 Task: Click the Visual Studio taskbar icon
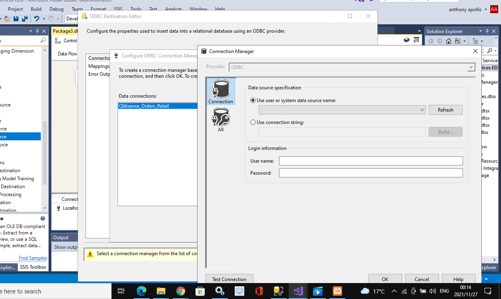[x=298, y=291]
